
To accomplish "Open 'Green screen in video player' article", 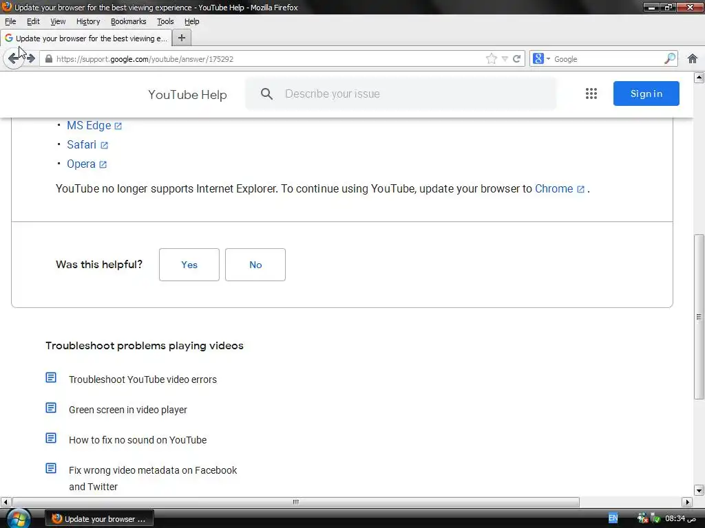I will 127,410.
